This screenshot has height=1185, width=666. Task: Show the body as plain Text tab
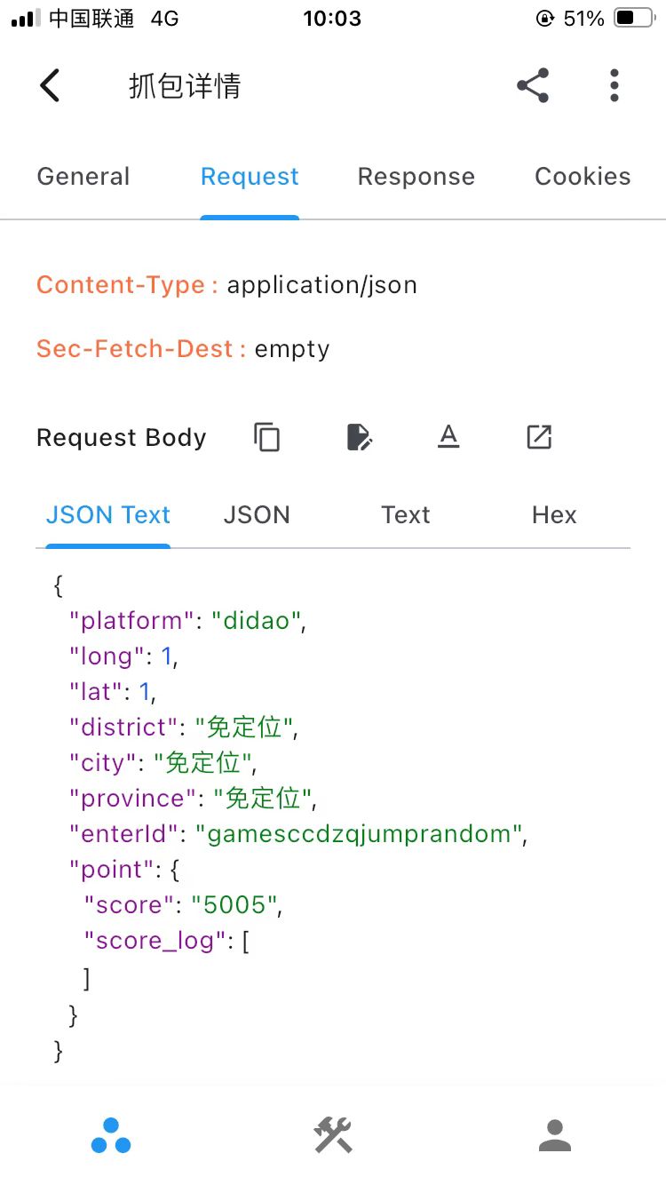point(406,515)
